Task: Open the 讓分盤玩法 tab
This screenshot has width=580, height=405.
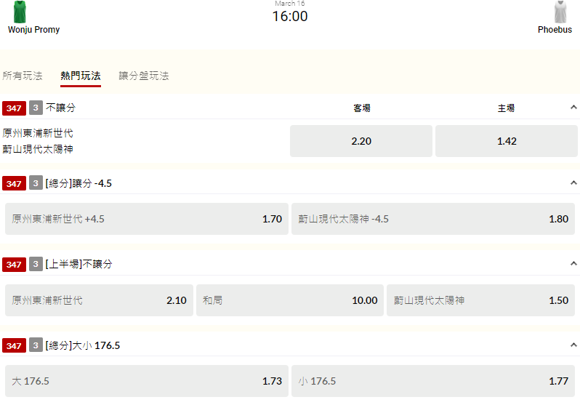Action: click(x=144, y=76)
